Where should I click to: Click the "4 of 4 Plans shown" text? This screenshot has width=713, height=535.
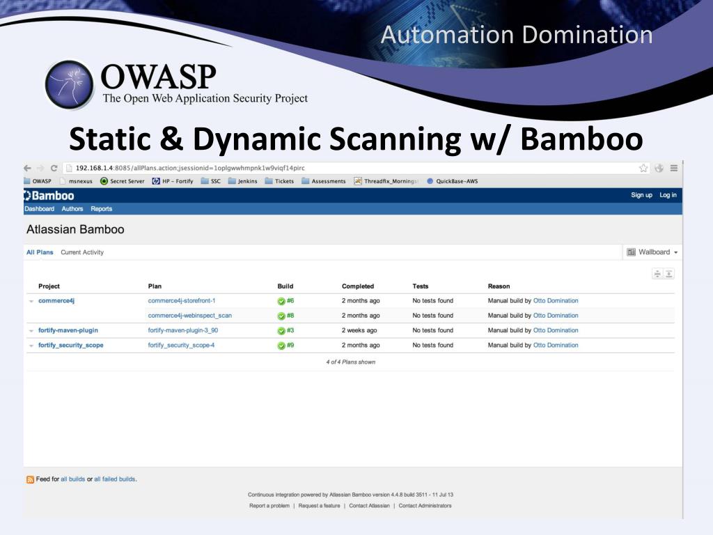(x=351, y=362)
